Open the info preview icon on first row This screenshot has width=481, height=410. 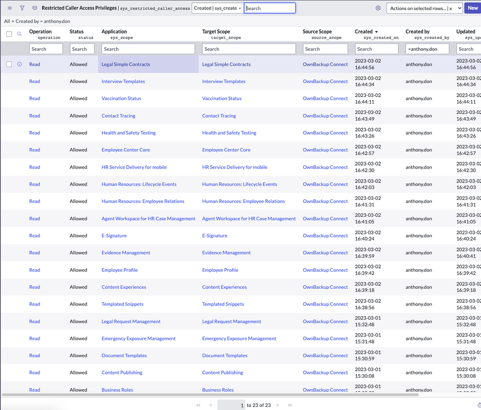tap(19, 64)
